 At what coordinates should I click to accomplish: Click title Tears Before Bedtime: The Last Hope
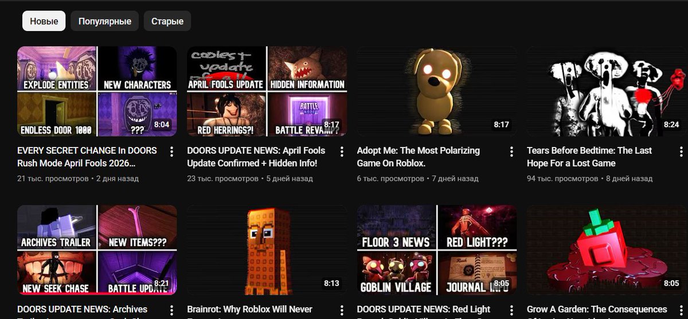tap(589, 157)
